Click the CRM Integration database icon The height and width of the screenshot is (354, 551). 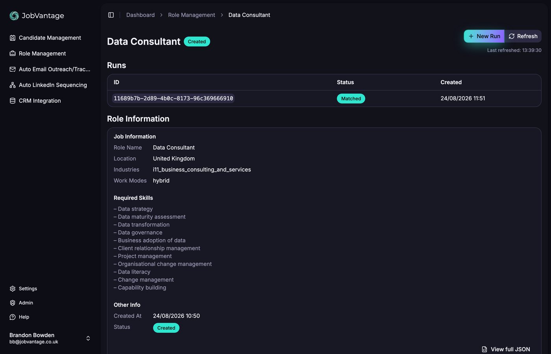[x=13, y=101]
